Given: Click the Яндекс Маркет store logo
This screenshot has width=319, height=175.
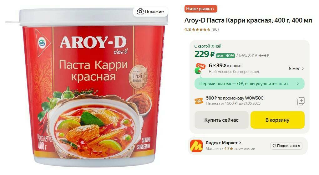Looking at the screenshot, I should pyautogui.click(x=196, y=146).
